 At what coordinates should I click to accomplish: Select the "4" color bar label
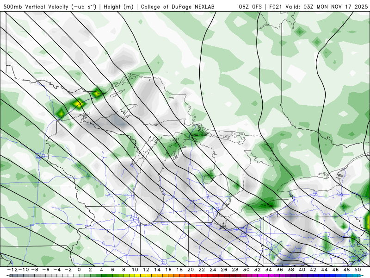(x=101, y=270)
